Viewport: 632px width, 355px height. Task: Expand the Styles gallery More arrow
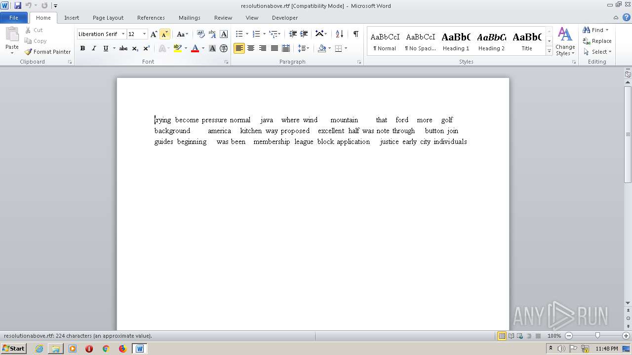(549, 51)
